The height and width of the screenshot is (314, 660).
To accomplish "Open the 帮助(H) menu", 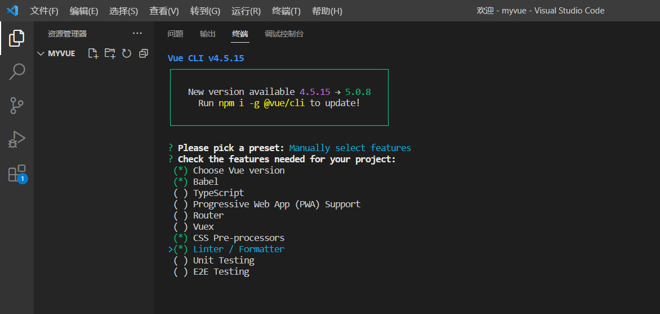I will click(x=327, y=11).
